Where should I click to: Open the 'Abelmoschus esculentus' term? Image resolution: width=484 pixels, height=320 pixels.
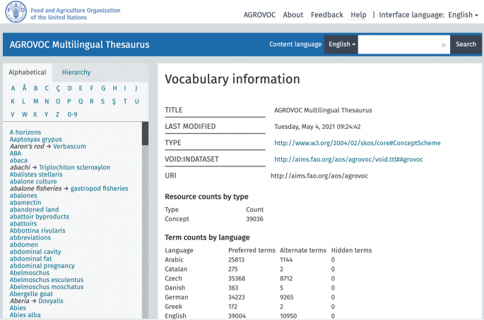click(x=47, y=280)
